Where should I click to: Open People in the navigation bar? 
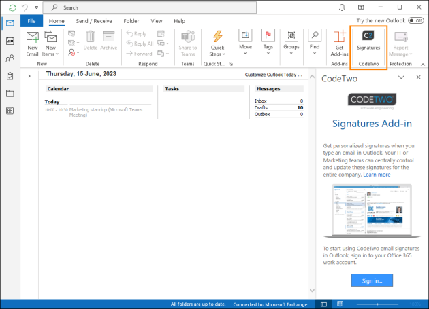10,58
